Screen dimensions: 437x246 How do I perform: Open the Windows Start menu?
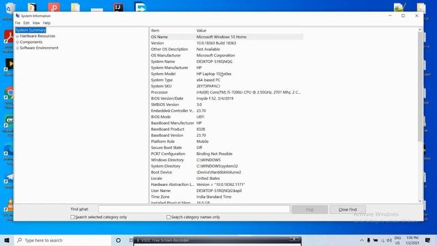(7, 240)
